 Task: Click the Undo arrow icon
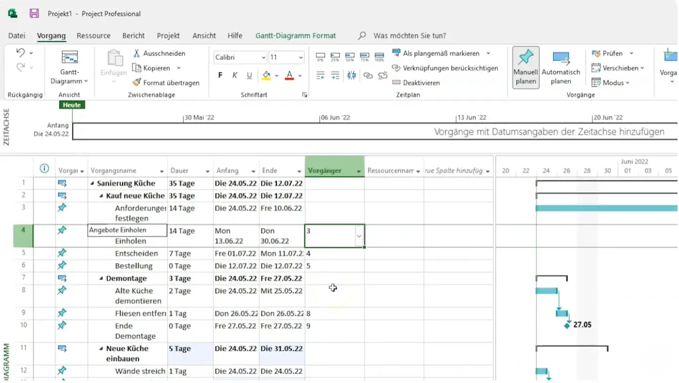click(x=21, y=52)
